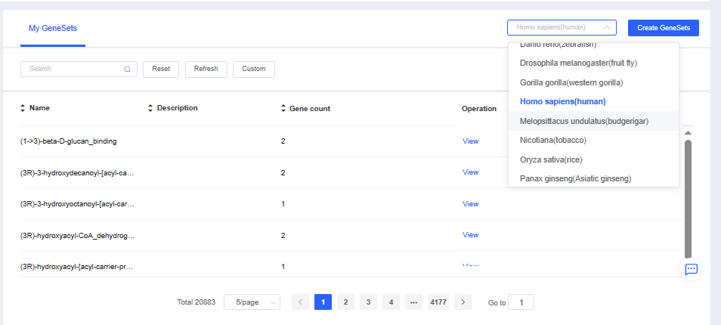Click the Create GeneSets button
Image resolution: width=721 pixels, height=325 pixels.
[x=663, y=28]
